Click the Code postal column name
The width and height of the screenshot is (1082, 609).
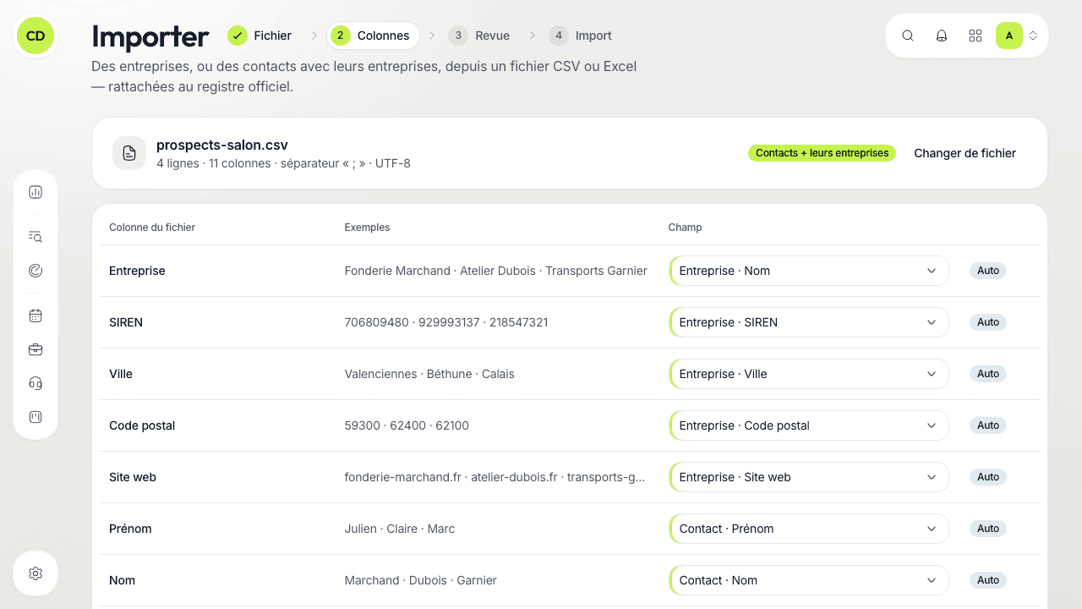[x=142, y=425]
